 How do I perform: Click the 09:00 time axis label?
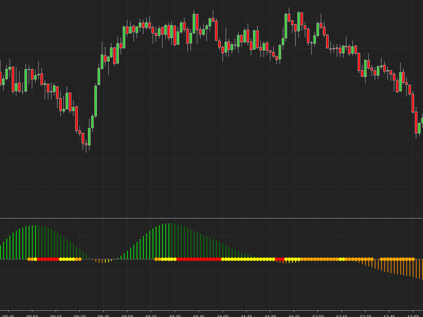[x=32, y=316]
